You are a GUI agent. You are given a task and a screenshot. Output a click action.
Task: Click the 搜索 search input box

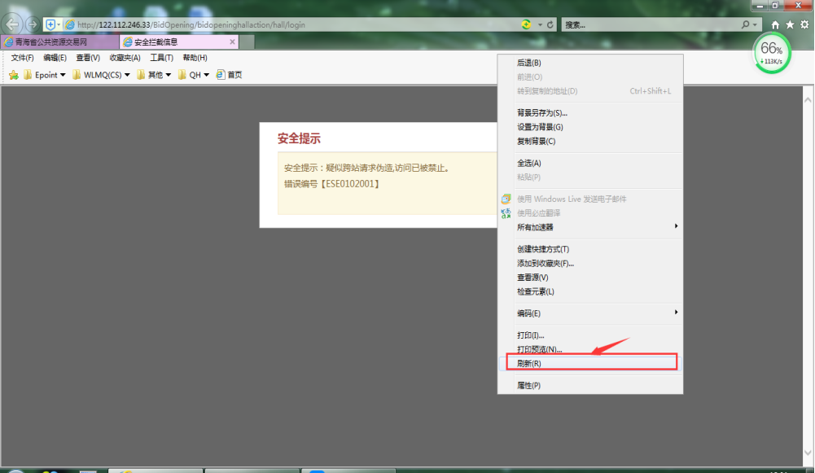point(649,25)
